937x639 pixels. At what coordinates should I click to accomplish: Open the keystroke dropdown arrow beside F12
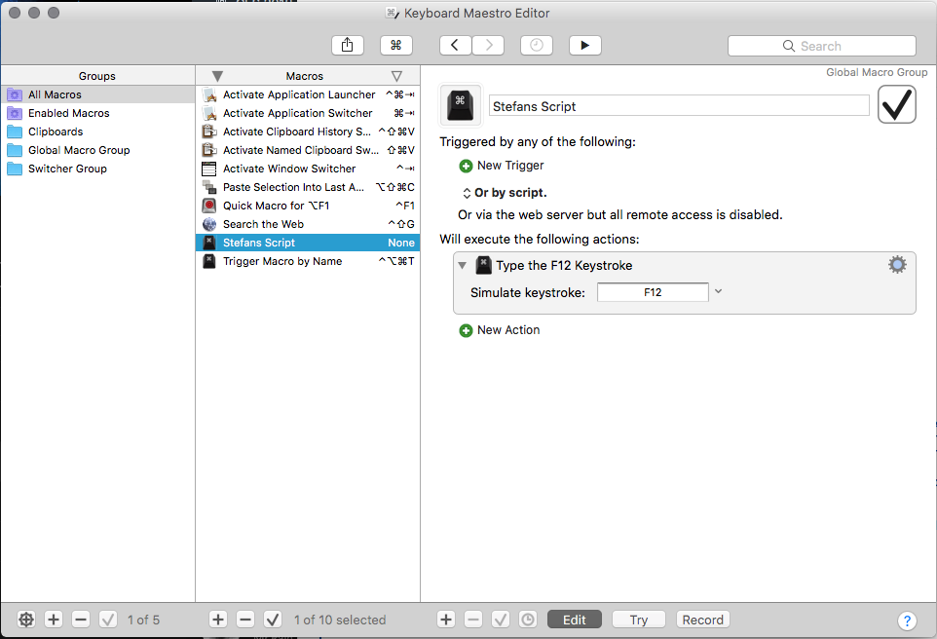[x=718, y=291]
